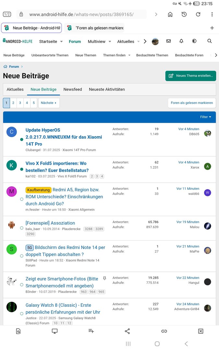Click Neues Thema erstellen button
Viewport: 219px width, 351px height.
(190, 76)
